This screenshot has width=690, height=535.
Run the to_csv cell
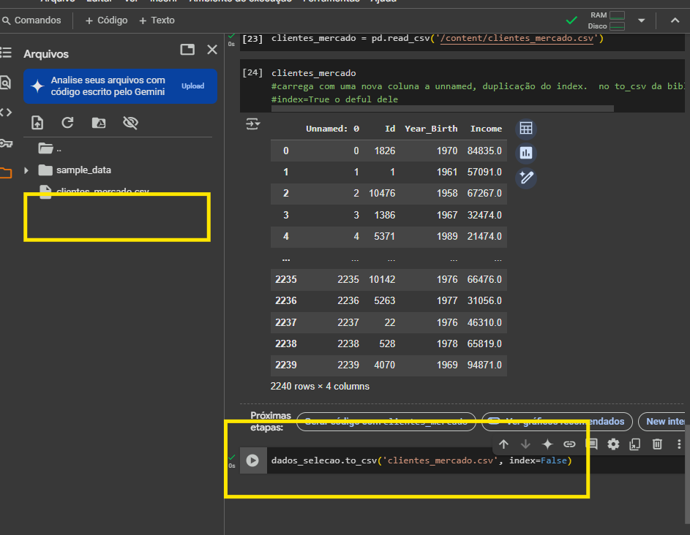click(x=252, y=460)
